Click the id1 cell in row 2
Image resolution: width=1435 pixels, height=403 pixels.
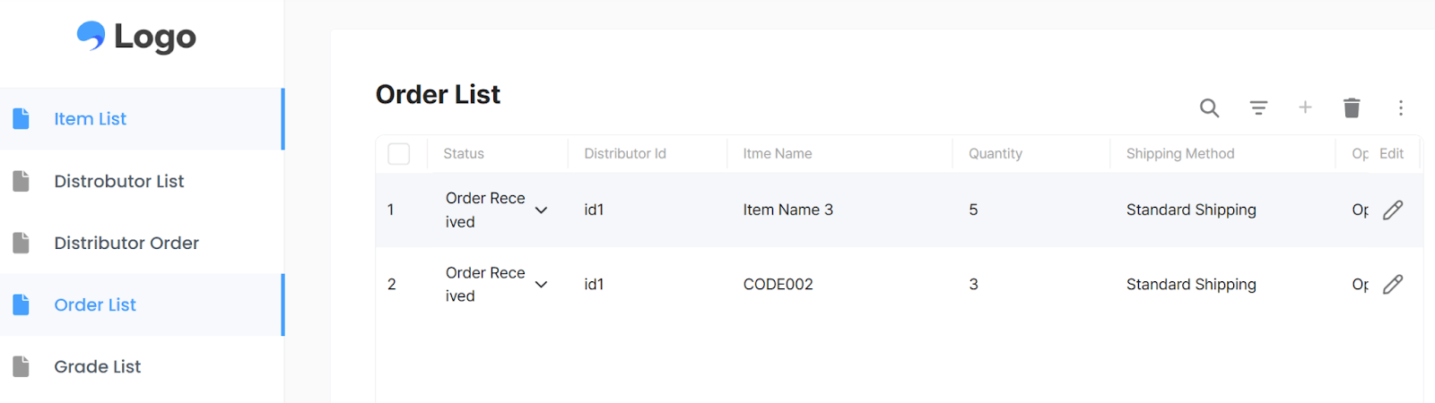coord(594,284)
